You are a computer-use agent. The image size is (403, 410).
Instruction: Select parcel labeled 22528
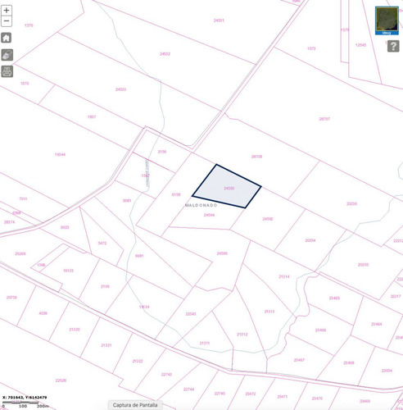pos(61,380)
